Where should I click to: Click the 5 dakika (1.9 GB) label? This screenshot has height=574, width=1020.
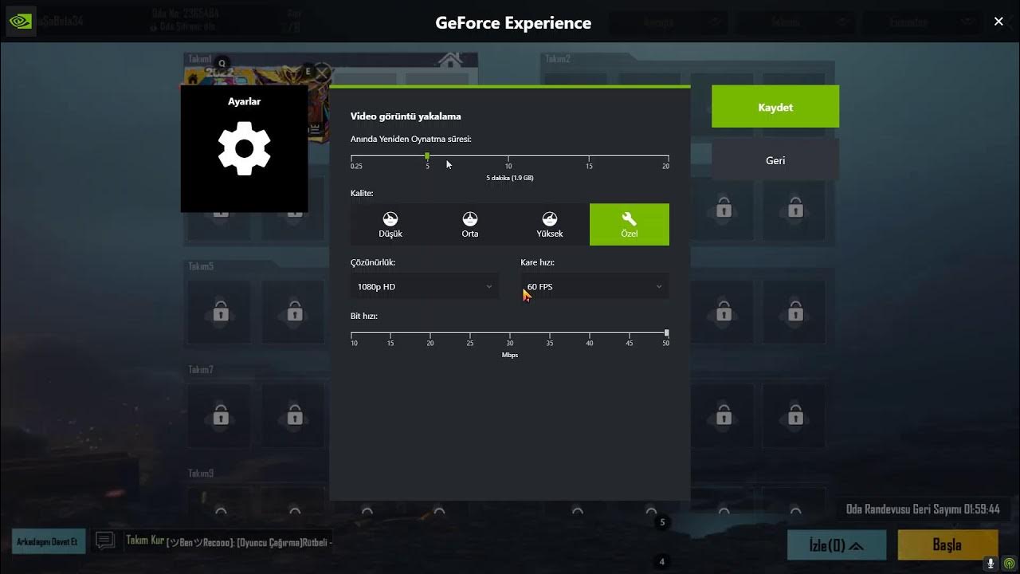point(510,178)
